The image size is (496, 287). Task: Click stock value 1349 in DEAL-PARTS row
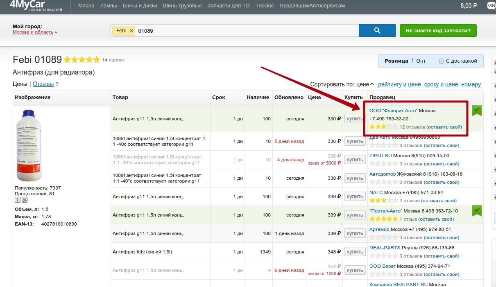(x=265, y=252)
